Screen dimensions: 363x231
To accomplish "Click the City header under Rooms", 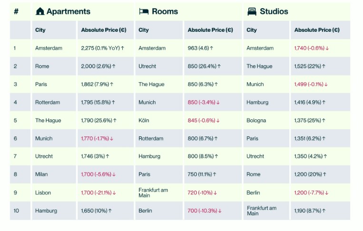I will (x=144, y=30).
